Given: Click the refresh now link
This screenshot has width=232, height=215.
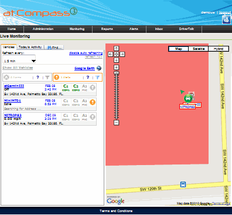Looking at the screenshot, I should pyautogui.click(x=94, y=56).
